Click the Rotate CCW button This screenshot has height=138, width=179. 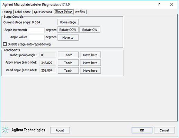coord(68,30)
